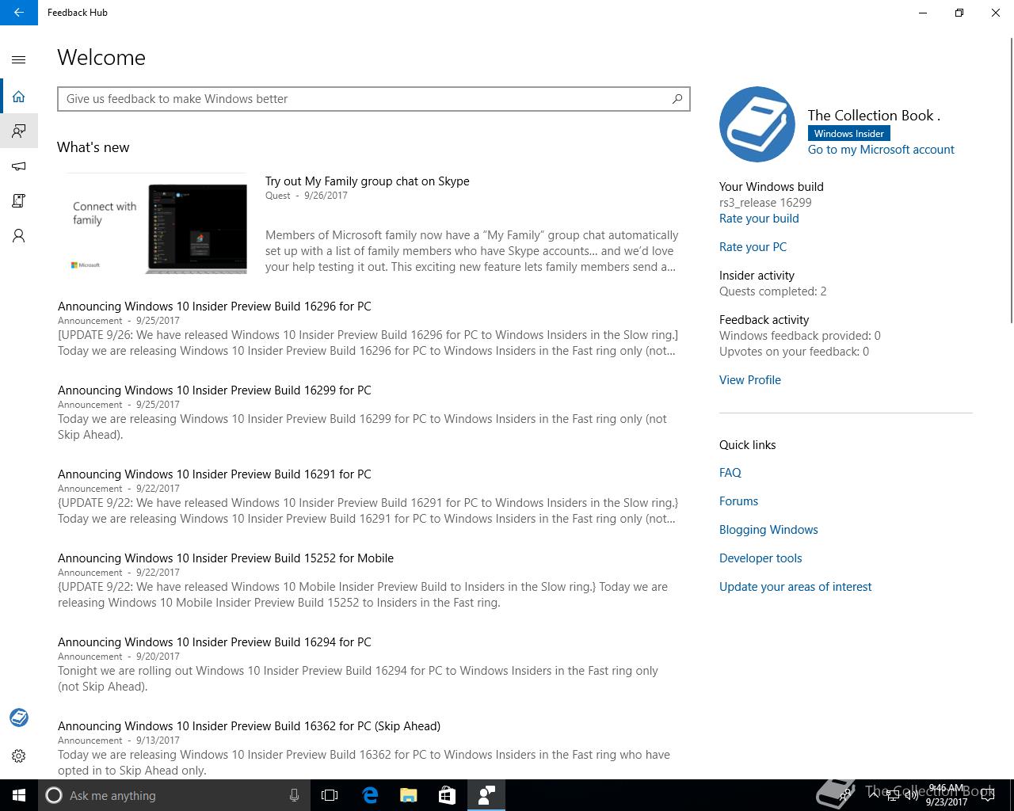Click Feedback Hub taskbar icon
Viewport: 1014px width, 811px height.
pos(486,795)
